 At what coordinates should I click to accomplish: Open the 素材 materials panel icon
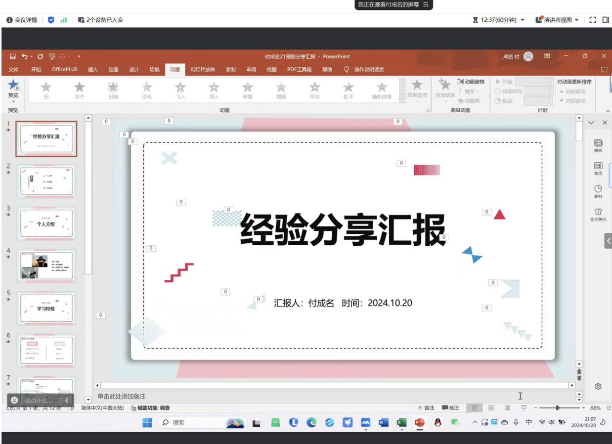pyautogui.click(x=598, y=190)
